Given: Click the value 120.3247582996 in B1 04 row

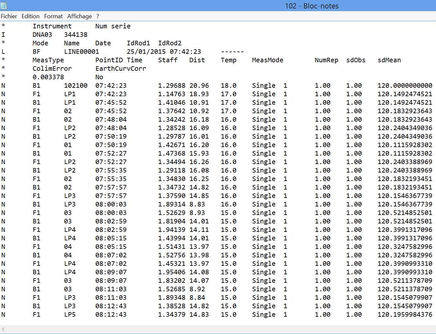Looking at the screenshot, I should click(405, 255).
